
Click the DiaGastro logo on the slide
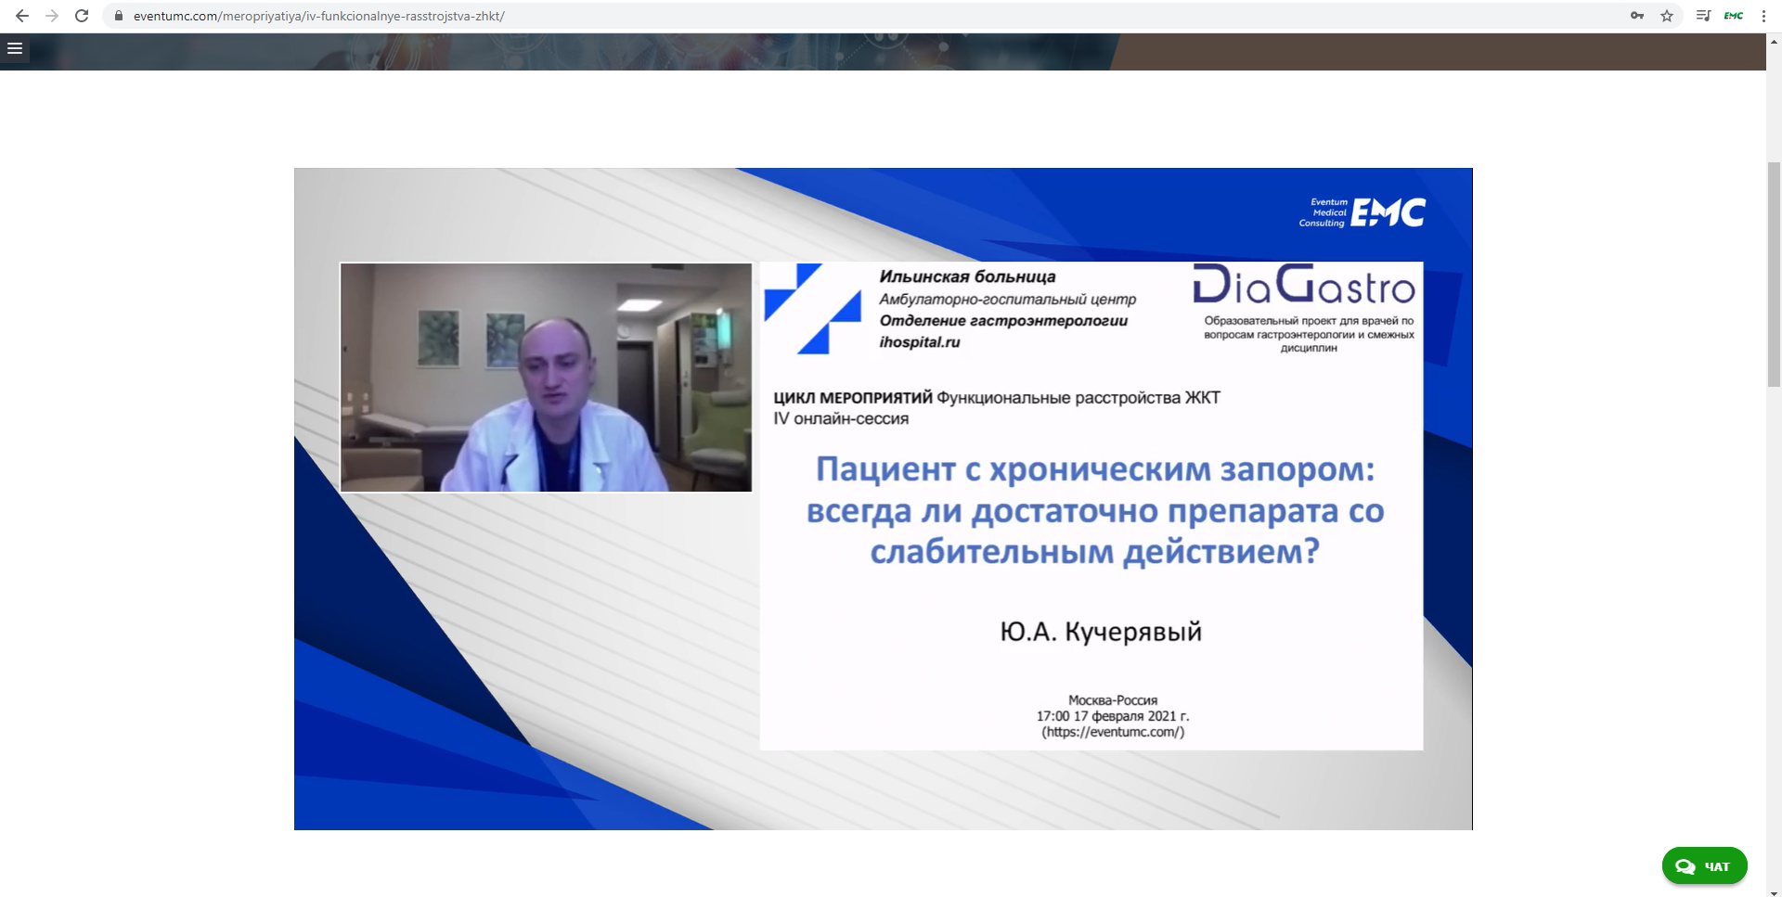click(1304, 285)
